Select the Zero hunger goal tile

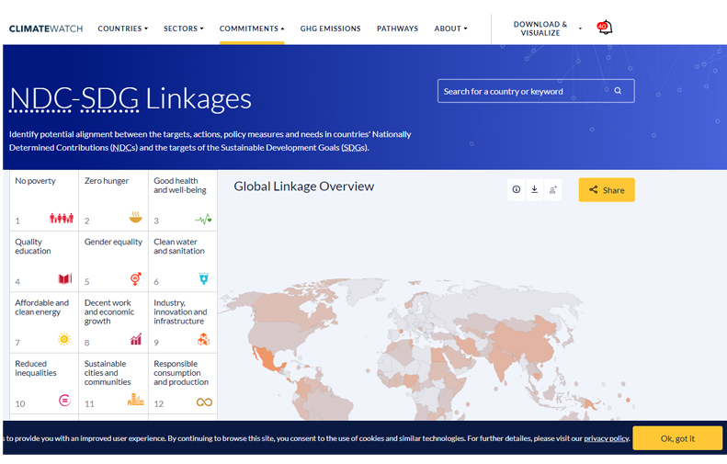(114, 200)
